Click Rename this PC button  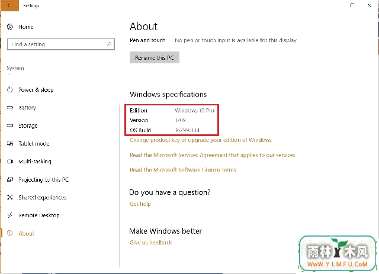point(155,57)
